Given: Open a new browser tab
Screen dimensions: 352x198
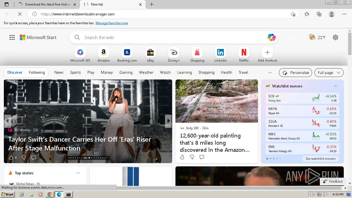Looking at the screenshot, I should [x=152, y=4].
